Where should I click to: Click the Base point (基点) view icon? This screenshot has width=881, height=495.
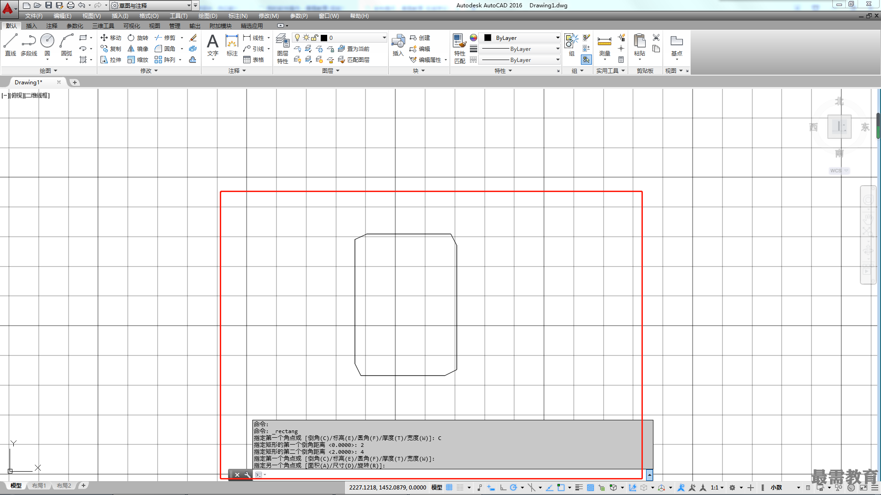click(x=676, y=45)
